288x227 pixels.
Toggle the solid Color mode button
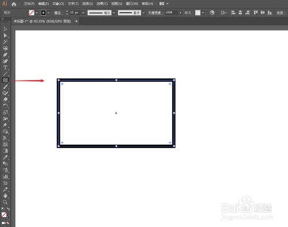3,223
